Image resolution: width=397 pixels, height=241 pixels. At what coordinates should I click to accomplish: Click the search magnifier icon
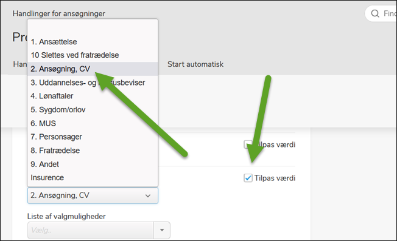375,13
